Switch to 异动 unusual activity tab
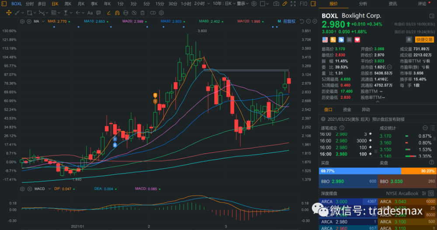Image resolution: width=437 pixels, height=230 pixels. pyautogui.click(x=366, y=110)
